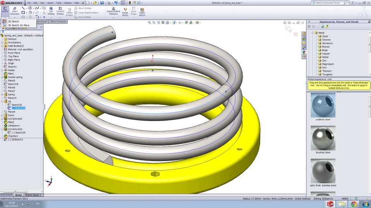Expand the Annotations tree node
The height and width of the screenshot is (208, 371).
click(x=2, y=42)
